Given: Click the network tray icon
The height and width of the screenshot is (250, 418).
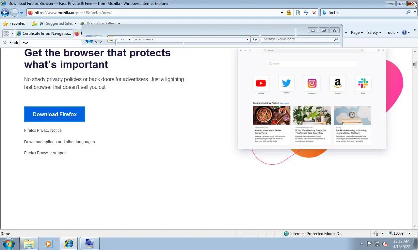Looking at the screenshot, I should click(x=377, y=244).
